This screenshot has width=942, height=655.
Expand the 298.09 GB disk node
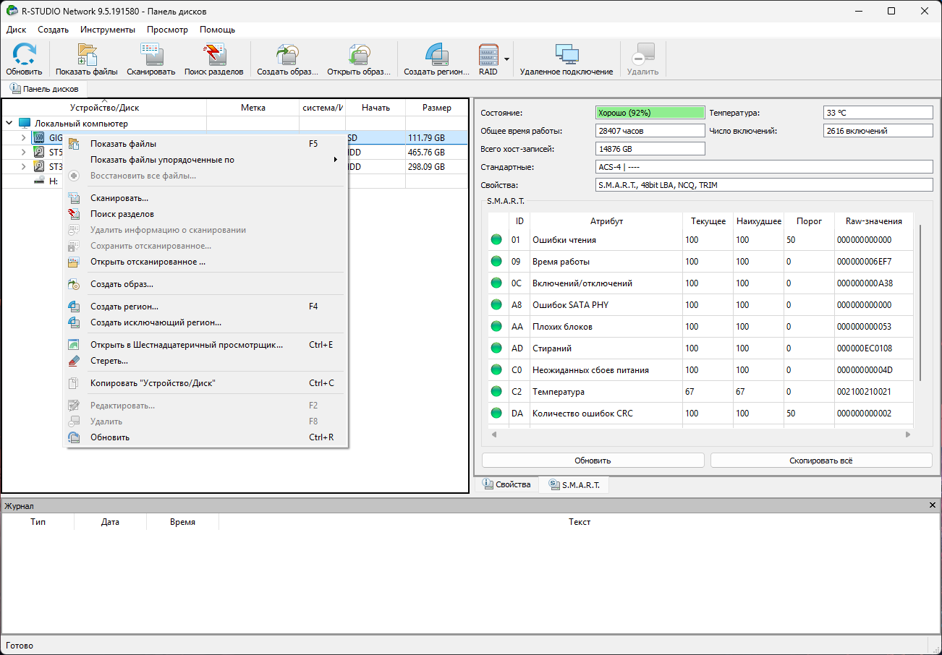23,166
